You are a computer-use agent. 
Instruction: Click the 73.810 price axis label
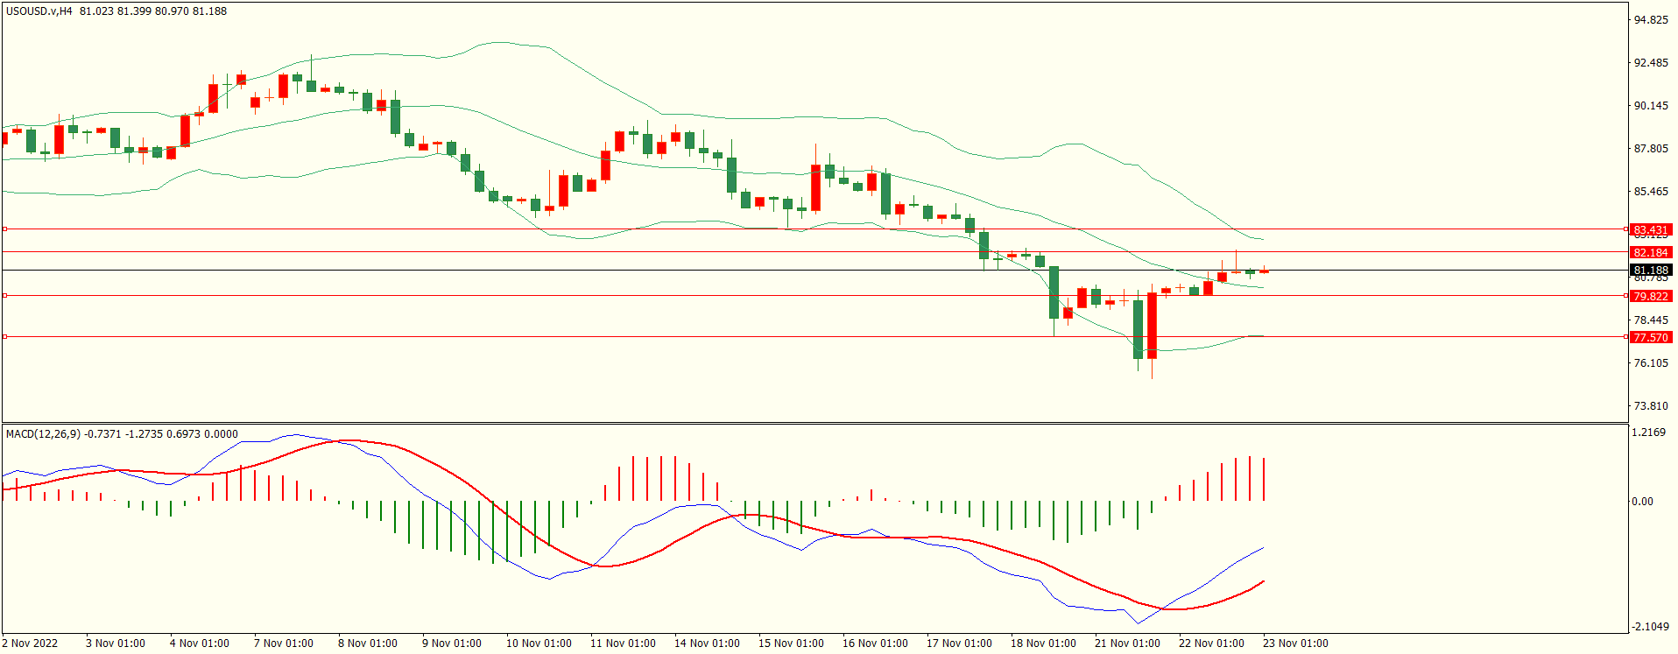pyautogui.click(x=1651, y=406)
